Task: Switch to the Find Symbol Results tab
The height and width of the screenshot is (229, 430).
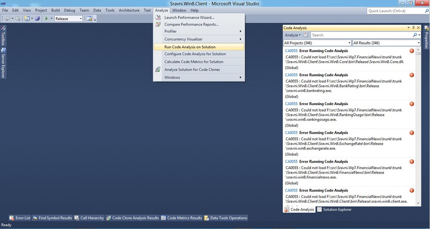Action: pos(52,218)
